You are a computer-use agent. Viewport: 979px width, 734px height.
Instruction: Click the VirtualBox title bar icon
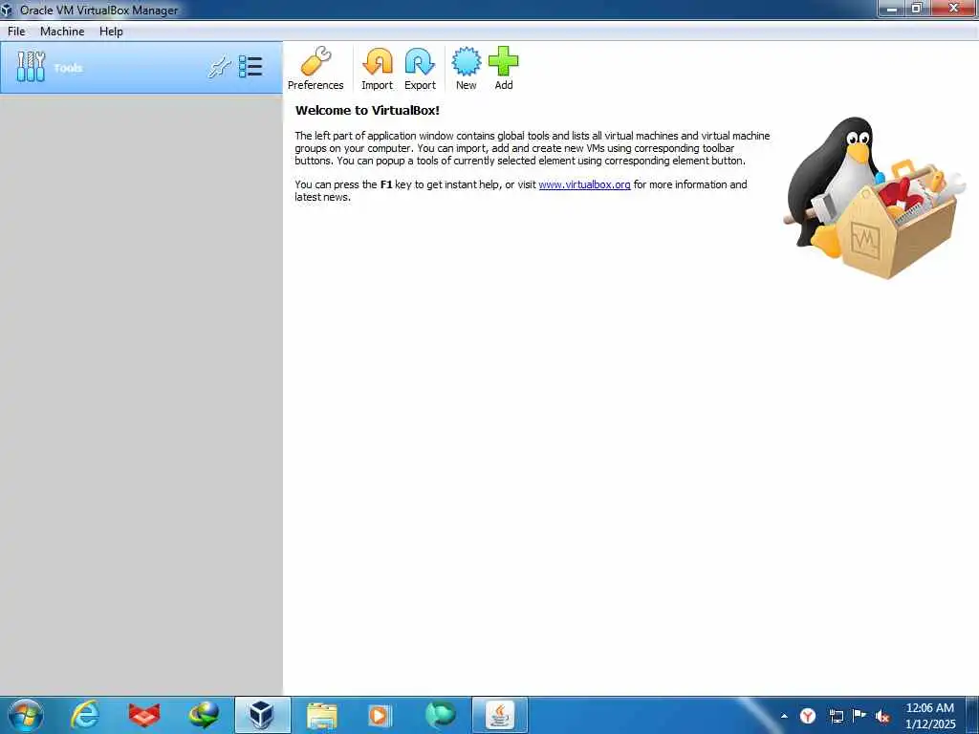[7, 10]
